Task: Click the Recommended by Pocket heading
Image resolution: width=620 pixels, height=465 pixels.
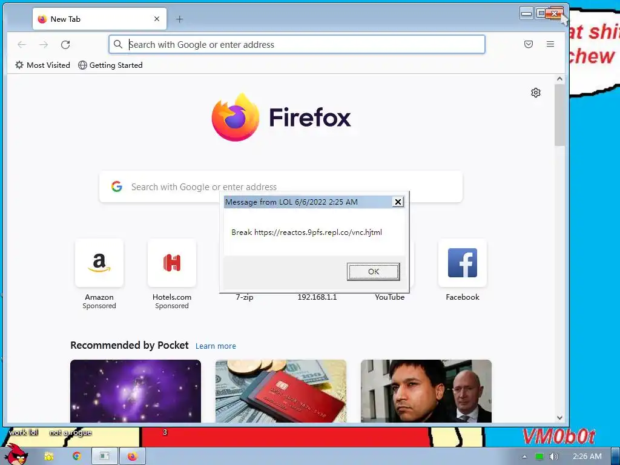Action: point(130,345)
